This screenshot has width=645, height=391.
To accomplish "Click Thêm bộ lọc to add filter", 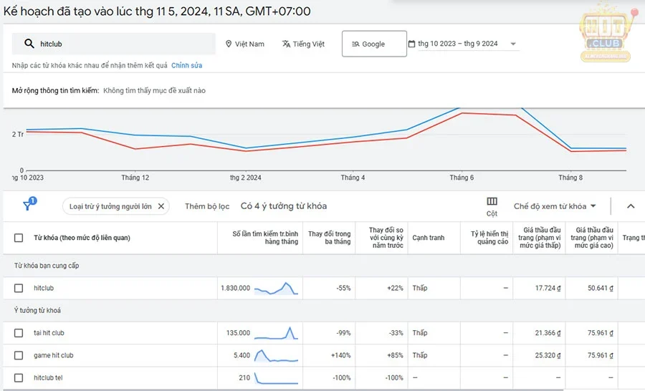I will point(207,206).
